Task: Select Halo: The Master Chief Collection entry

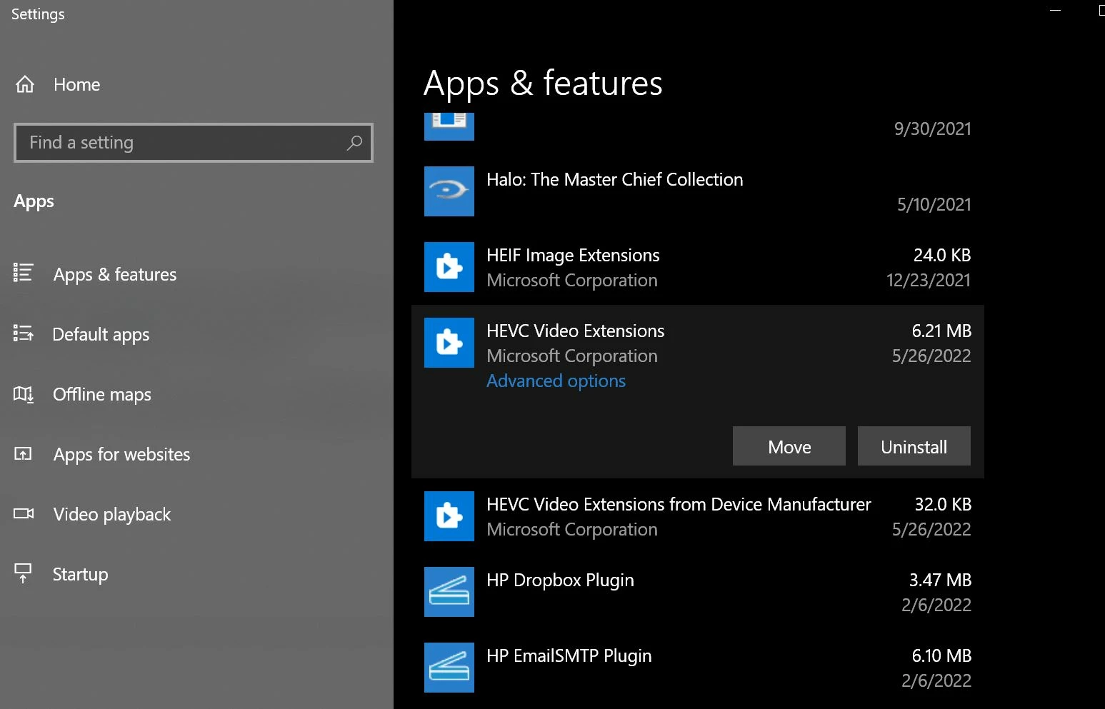Action: point(698,191)
